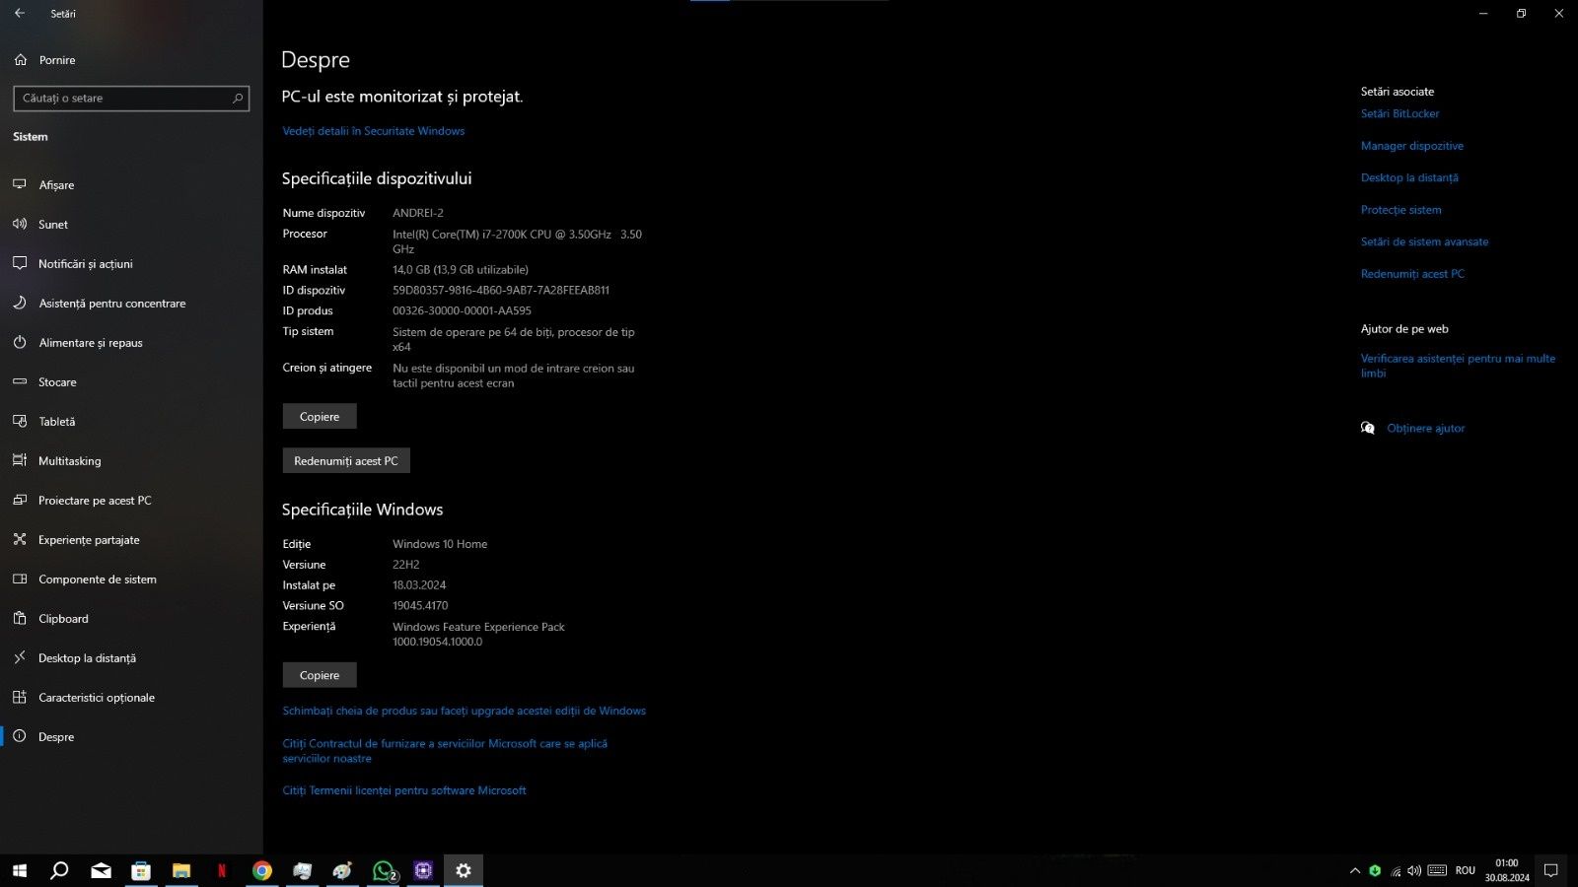Switch the ROU input language
The image size is (1578, 887).
point(1466,870)
